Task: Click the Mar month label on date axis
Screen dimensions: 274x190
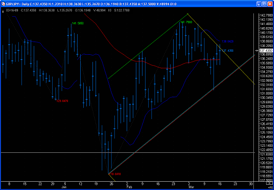Action: 190,187
